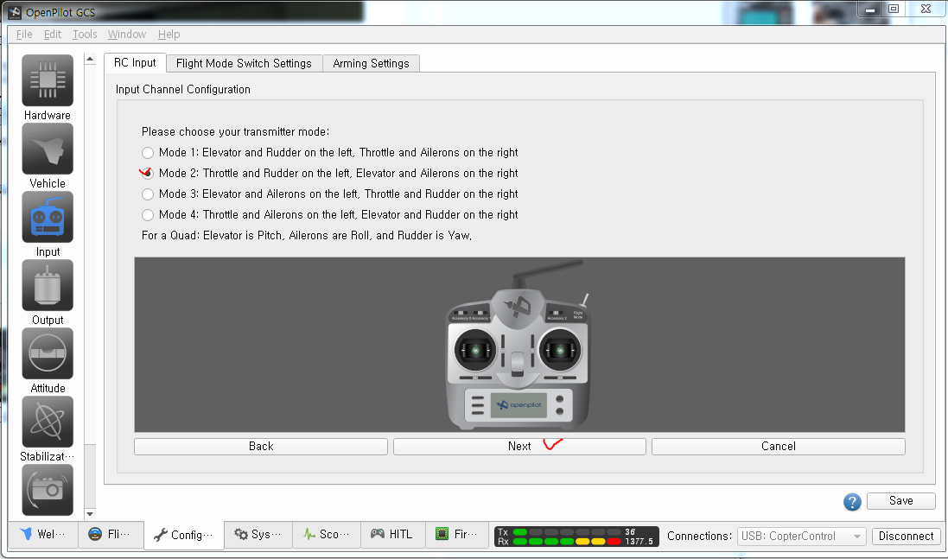
Task: Click the Back wizard button
Action: (x=261, y=447)
